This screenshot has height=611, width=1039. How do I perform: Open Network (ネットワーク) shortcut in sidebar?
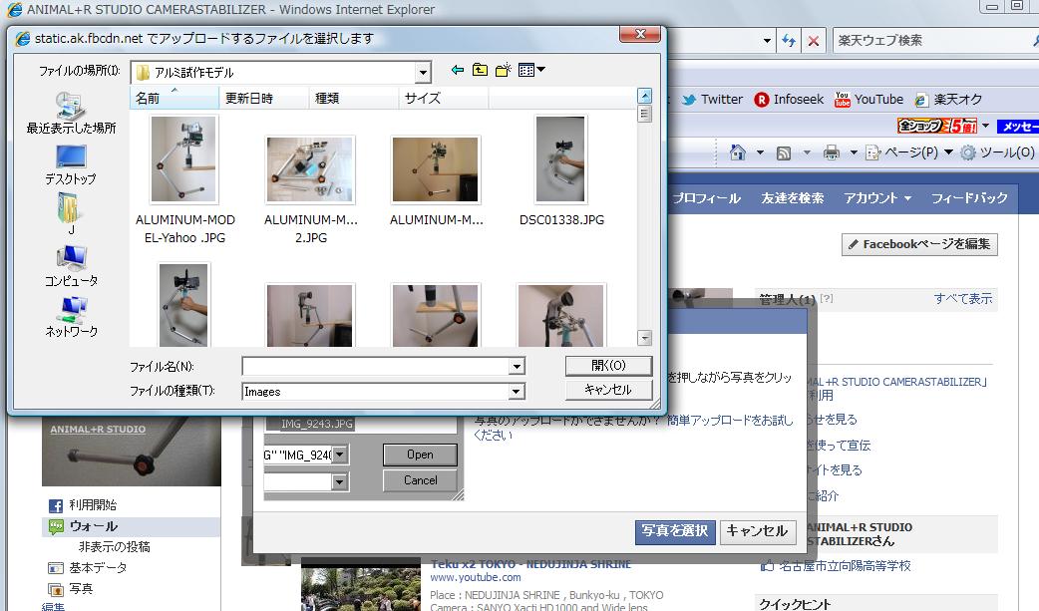coord(71,317)
